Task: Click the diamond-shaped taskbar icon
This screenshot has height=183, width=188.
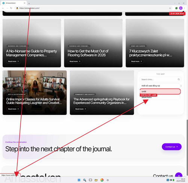Action: [x=108, y=180]
